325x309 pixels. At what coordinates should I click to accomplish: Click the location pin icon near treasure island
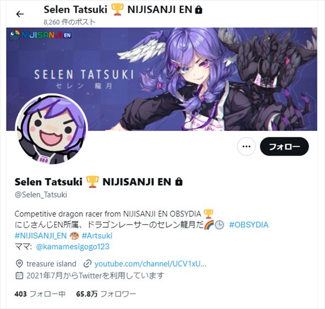pos(19,264)
